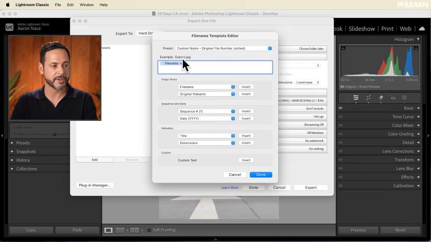This screenshot has height=242, width=431.
Task: Insert the Sequence # token
Action: coord(246,111)
